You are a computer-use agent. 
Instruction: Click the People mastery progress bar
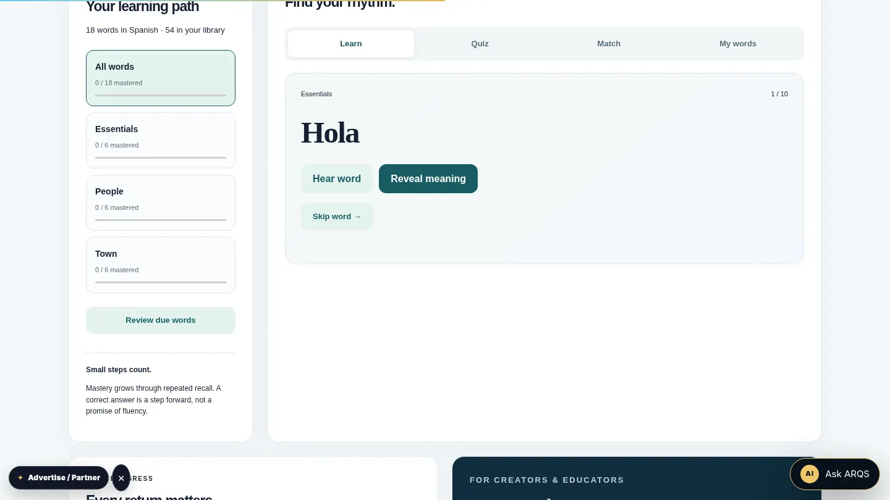tap(161, 220)
